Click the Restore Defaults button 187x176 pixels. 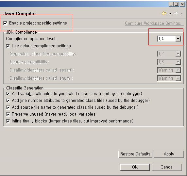(135, 154)
